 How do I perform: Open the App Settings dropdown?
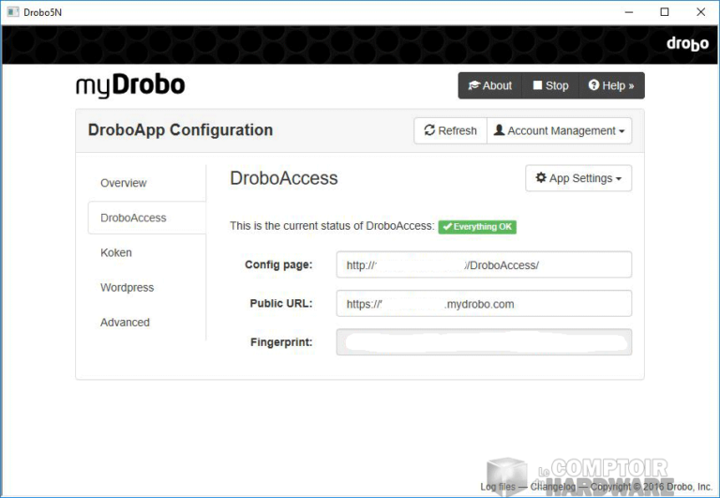click(578, 178)
